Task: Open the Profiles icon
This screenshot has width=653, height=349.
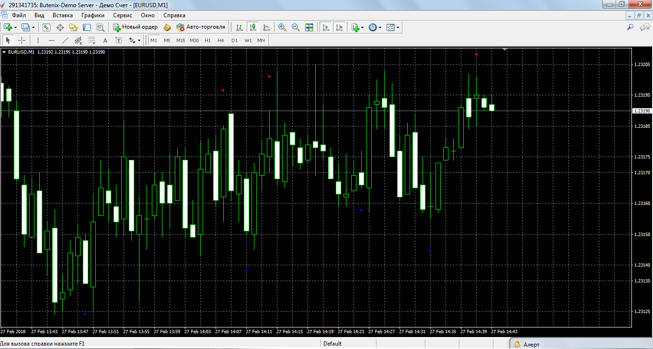Action: click(25, 27)
